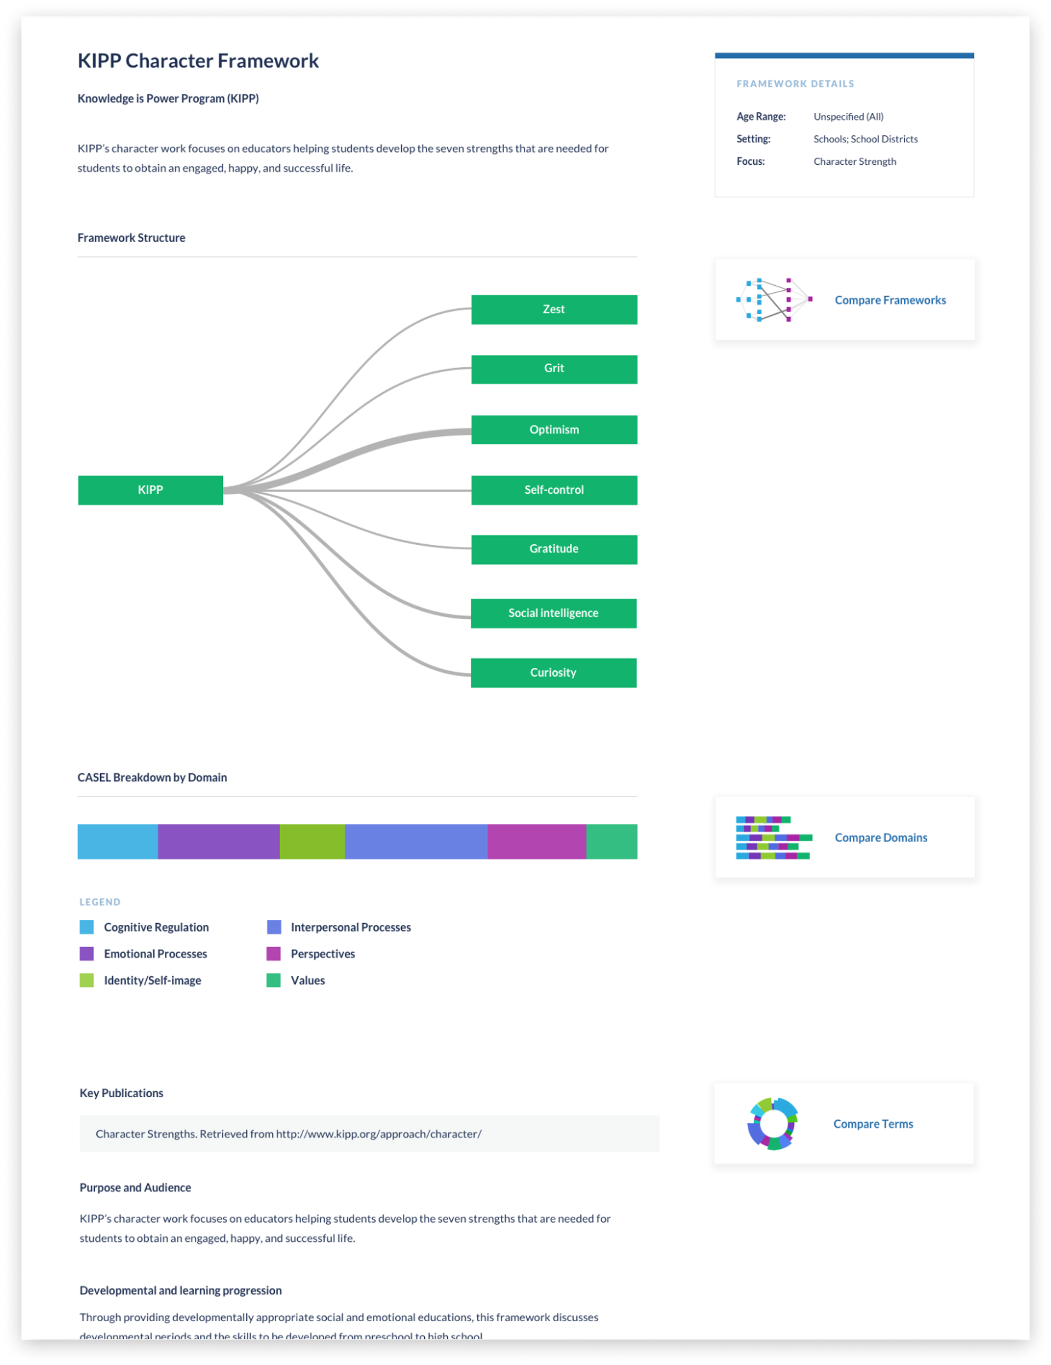Screen dimensions: 1051x1365
Task: Select the Self-control node
Action: pyautogui.click(x=555, y=490)
